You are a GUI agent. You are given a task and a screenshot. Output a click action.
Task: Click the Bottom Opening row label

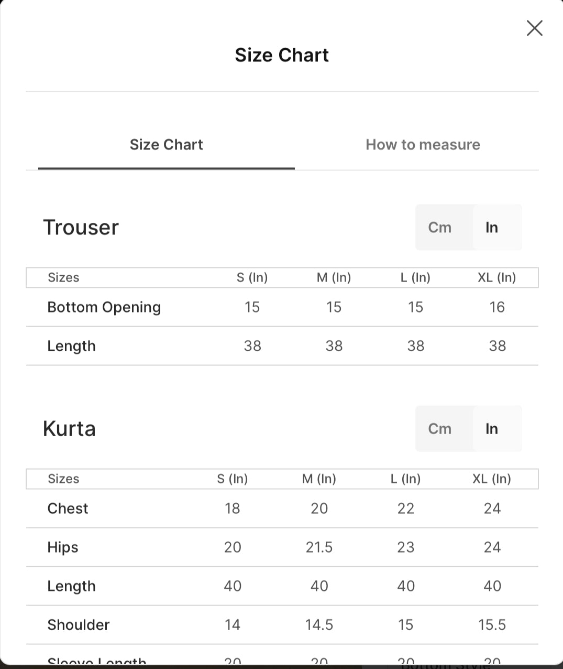104,307
